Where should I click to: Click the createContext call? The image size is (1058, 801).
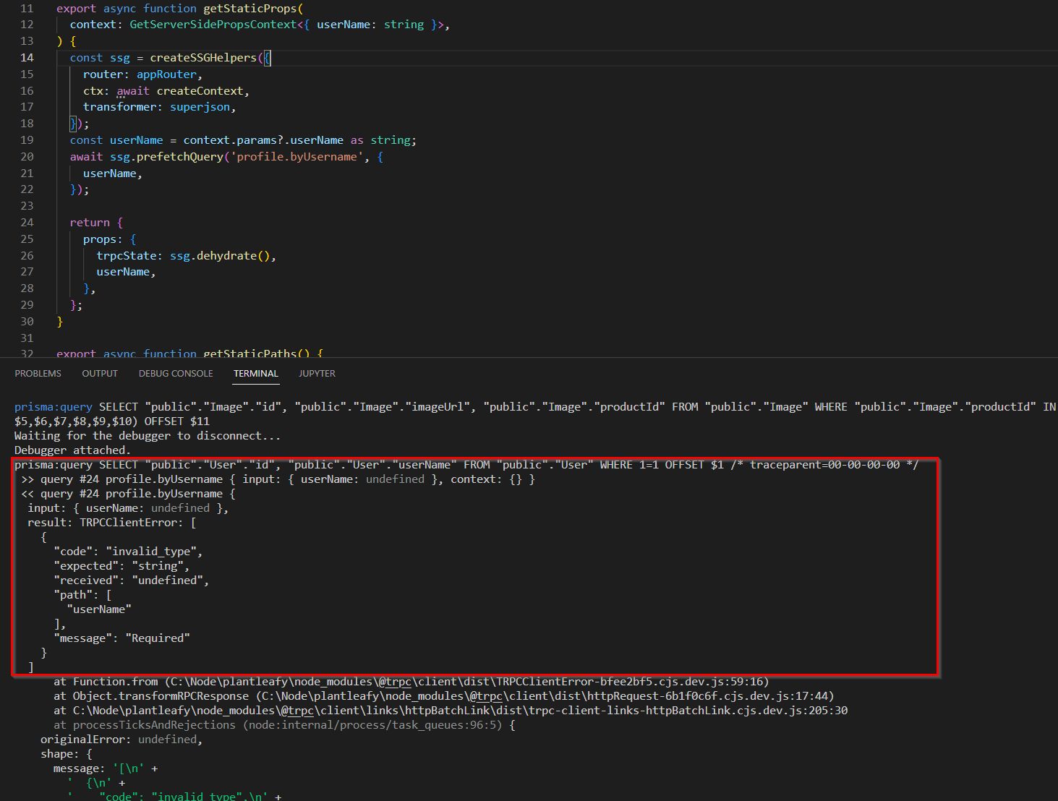click(200, 91)
